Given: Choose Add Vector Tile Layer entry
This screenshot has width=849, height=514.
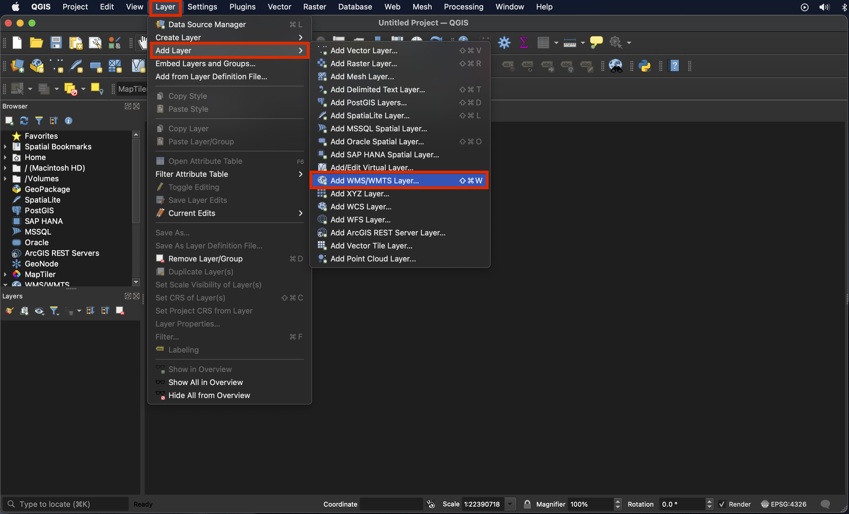Looking at the screenshot, I should point(371,246).
